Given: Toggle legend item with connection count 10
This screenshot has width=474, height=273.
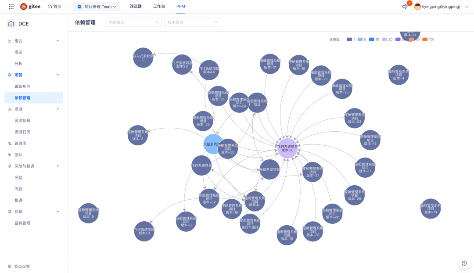Looking at the screenshot, I should click(x=374, y=40).
